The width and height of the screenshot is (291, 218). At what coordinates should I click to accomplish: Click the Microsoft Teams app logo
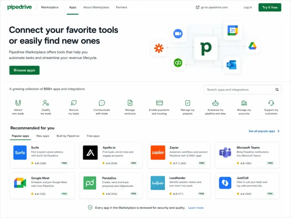click(x=225, y=152)
